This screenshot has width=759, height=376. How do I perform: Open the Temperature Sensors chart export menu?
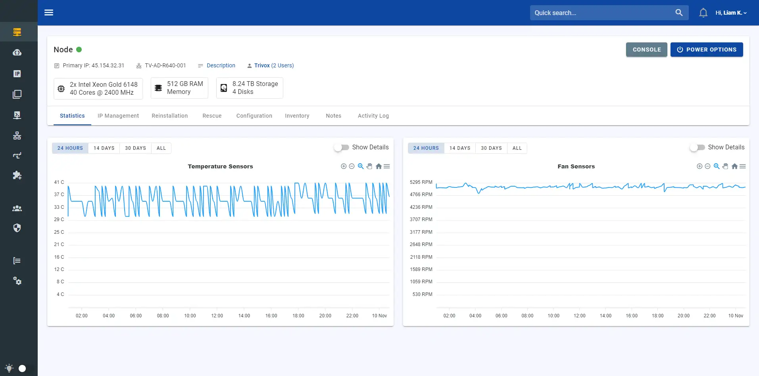(x=387, y=166)
